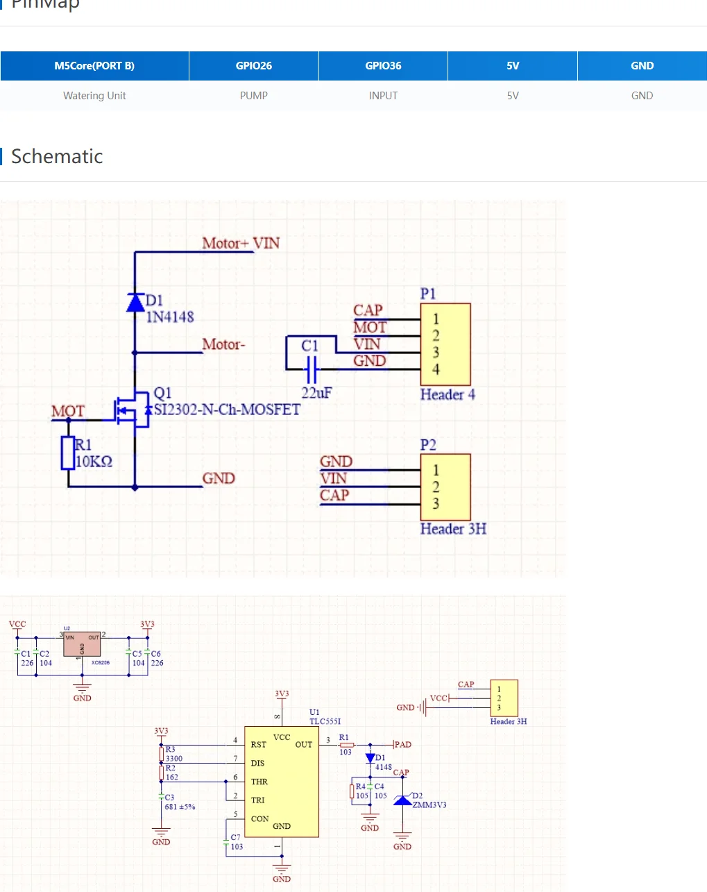Screen dimensions: 707x892
Task: Open the TLC555I sensor schematic image
Action: pos(283,743)
